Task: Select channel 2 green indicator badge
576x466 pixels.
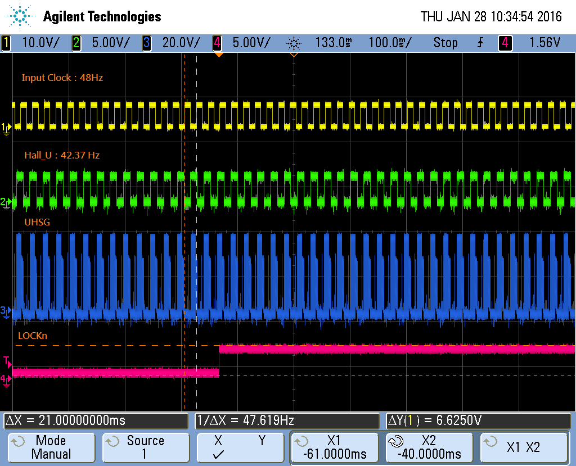Action: point(76,43)
